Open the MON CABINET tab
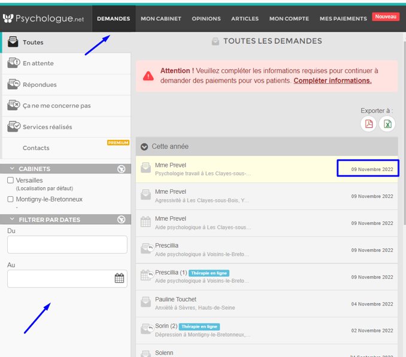 pyautogui.click(x=161, y=19)
